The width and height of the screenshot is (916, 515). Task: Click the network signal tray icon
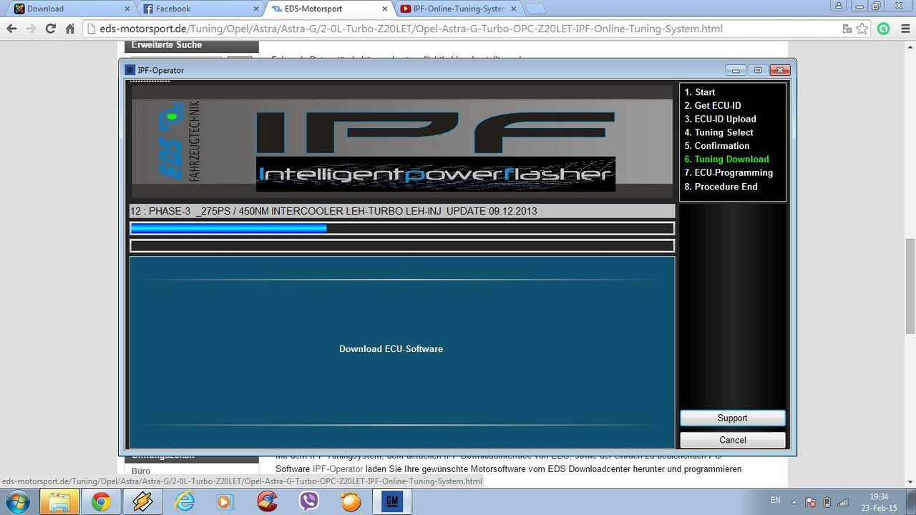click(x=843, y=502)
